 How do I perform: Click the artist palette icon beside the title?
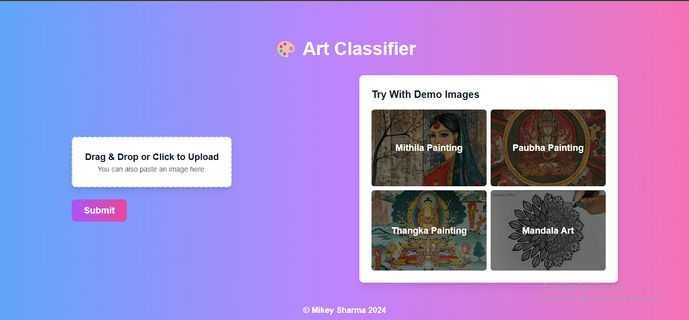pos(286,49)
